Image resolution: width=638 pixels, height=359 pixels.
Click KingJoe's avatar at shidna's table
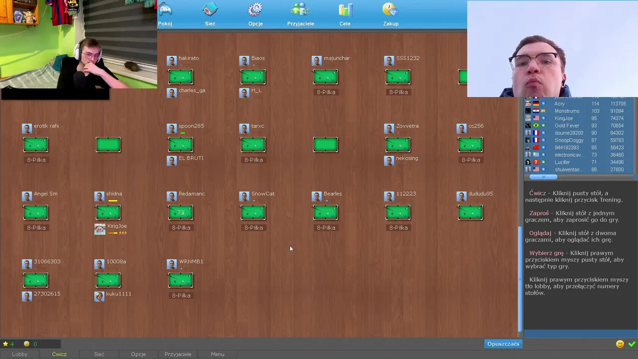point(100,229)
